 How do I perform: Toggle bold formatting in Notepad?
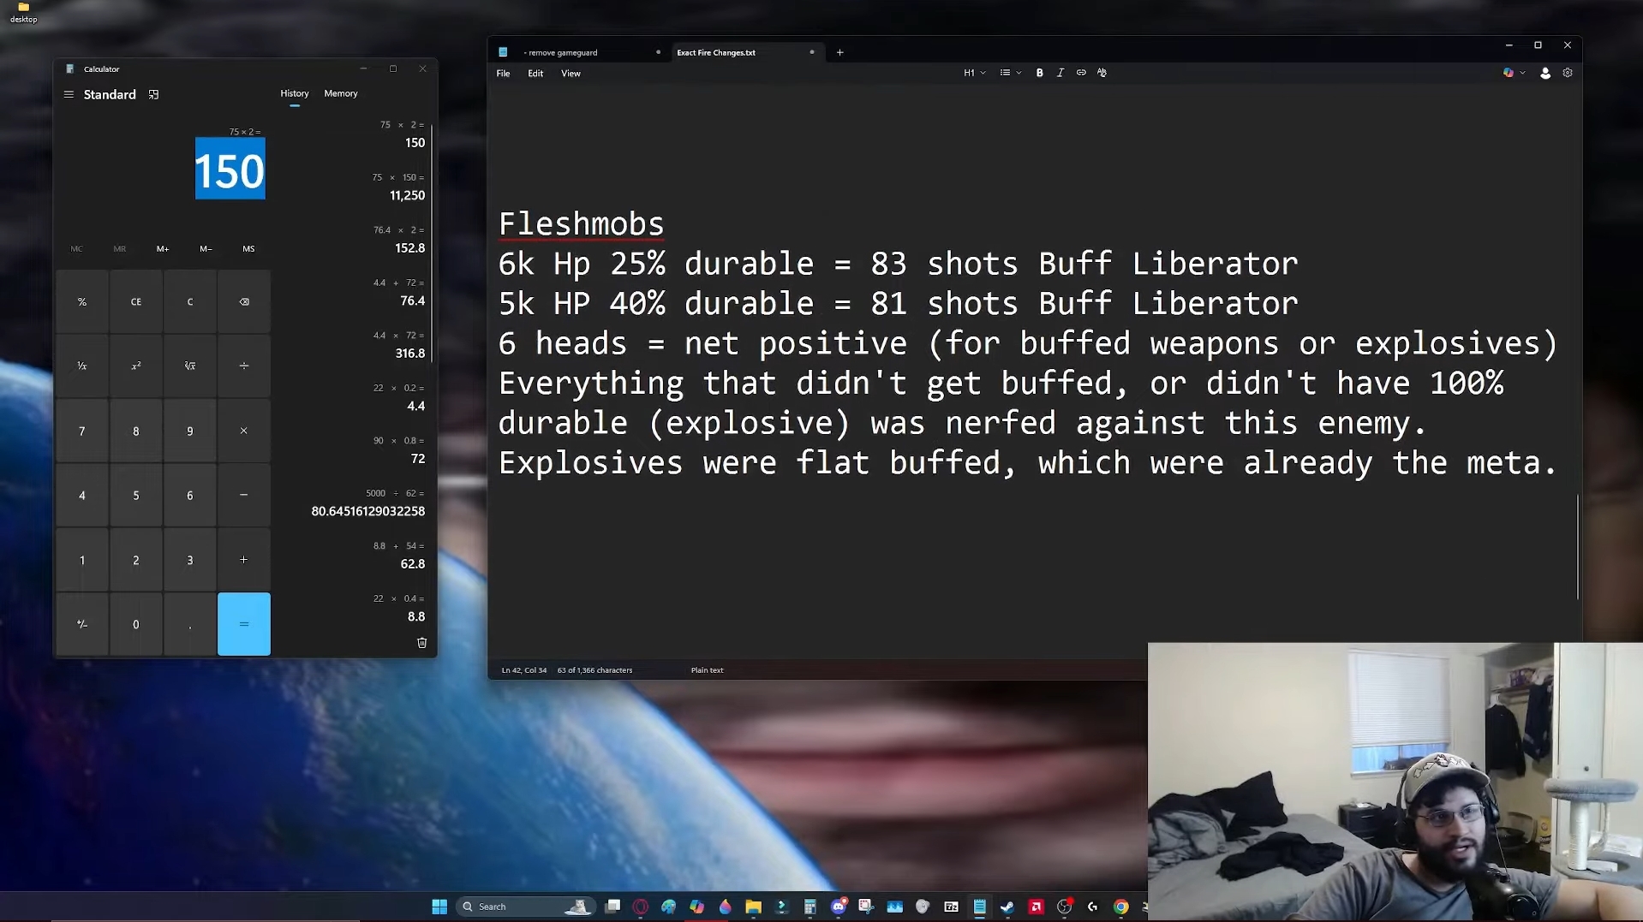coord(1039,74)
